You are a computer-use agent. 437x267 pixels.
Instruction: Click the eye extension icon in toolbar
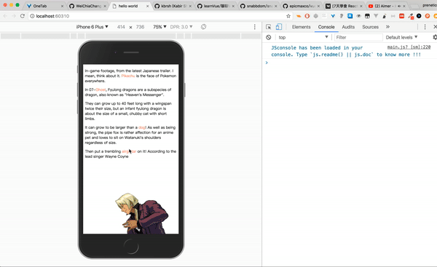[x=358, y=16]
